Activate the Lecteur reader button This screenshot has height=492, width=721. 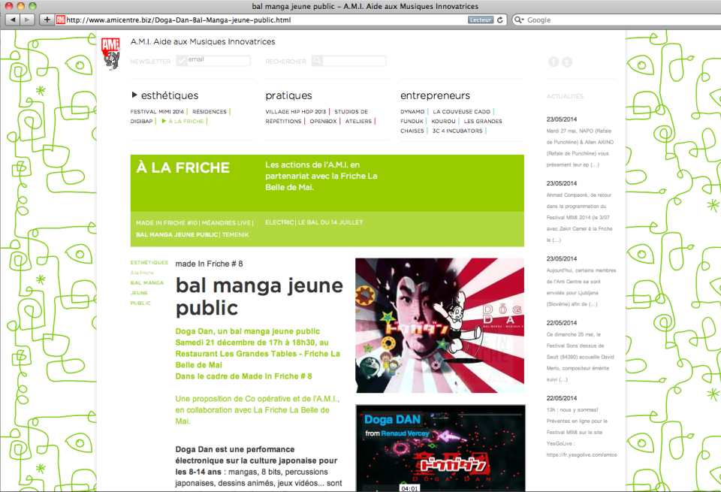481,20
